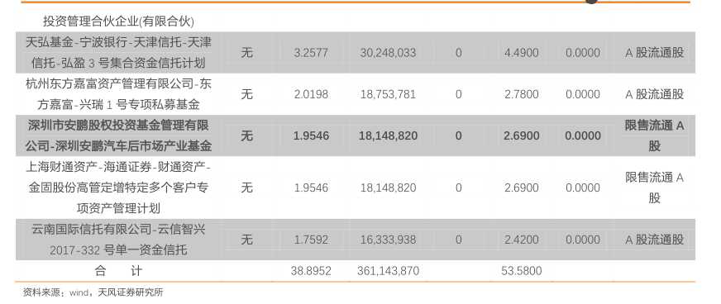
Task: Select the 4.4900 value in 天弘基金 row
Action: click(521, 53)
